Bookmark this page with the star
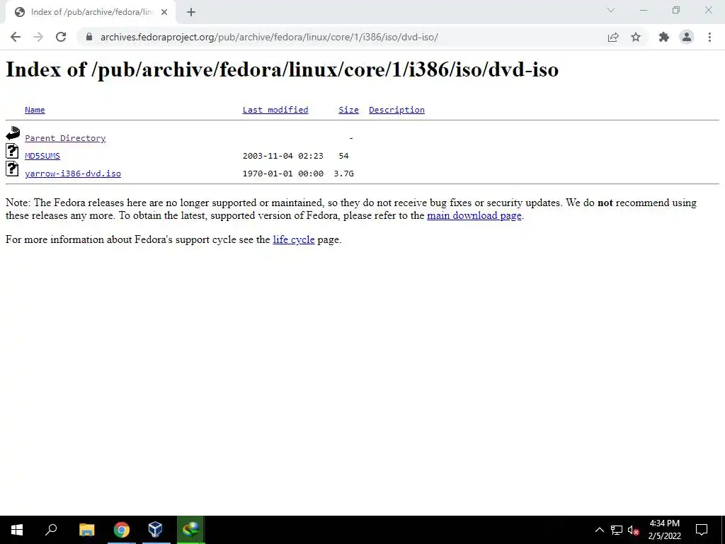The width and height of the screenshot is (725, 544). coord(636,37)
